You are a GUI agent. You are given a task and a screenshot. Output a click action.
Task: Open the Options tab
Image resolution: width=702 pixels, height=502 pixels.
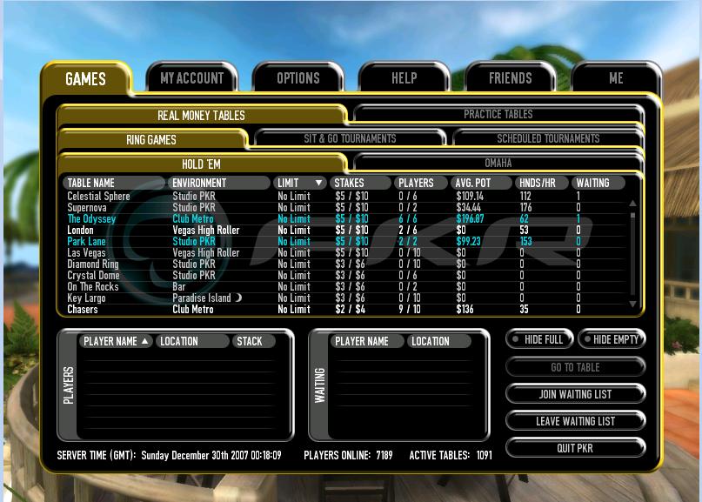298,78
